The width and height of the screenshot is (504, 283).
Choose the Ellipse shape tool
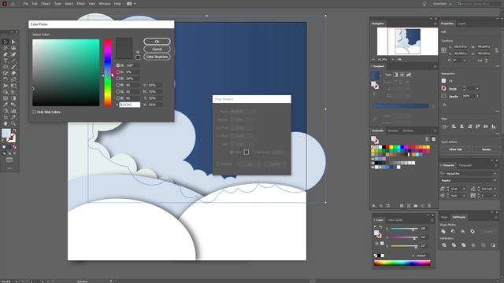click(x=6, y=67)
